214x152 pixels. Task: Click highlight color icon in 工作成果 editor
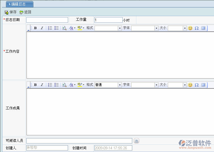[80, 85]
